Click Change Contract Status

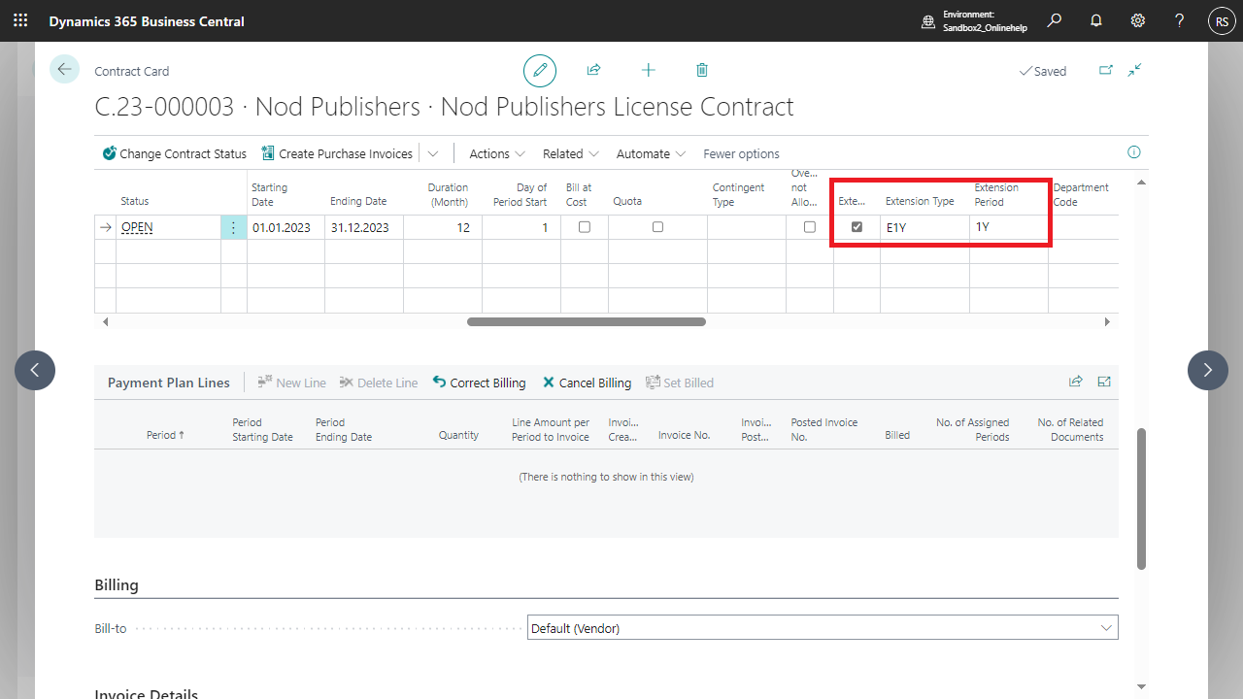coord(175,153)
